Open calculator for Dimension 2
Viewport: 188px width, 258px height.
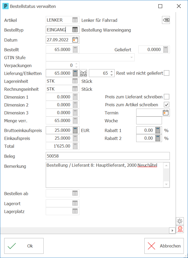click(x=75, y=105)
